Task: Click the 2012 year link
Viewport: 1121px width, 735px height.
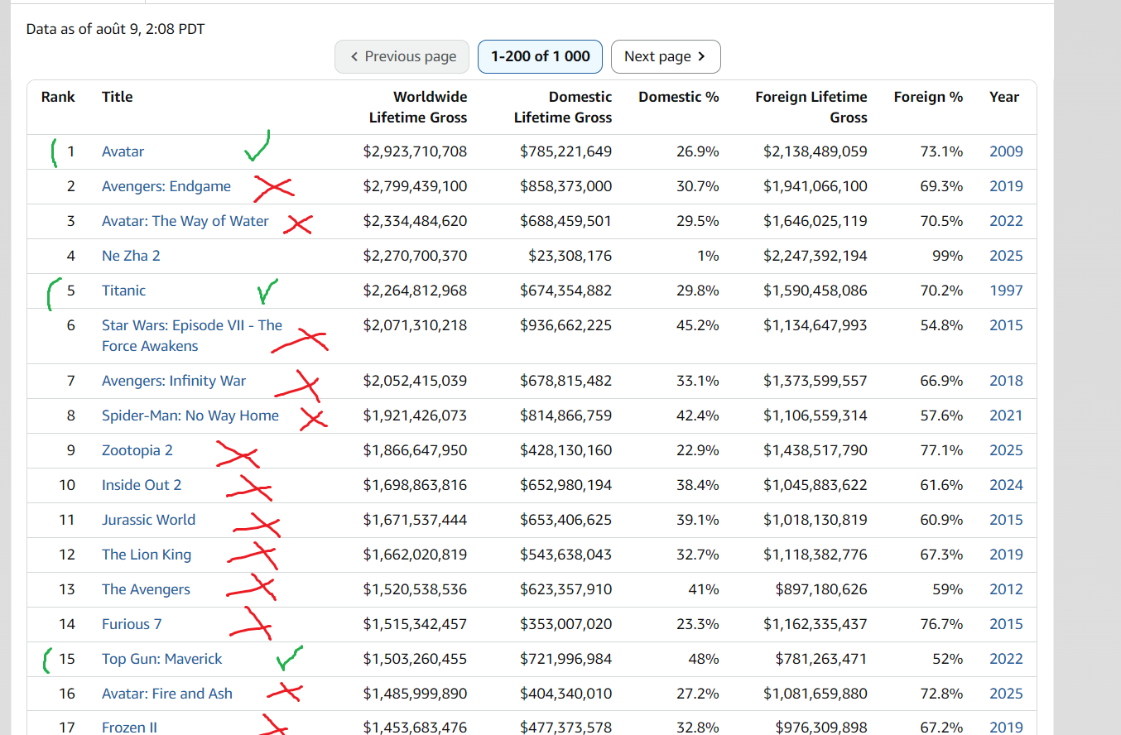Action: click(x=1006, y=589)
